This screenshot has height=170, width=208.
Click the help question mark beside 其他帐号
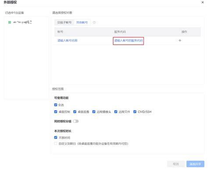click(94, 22)
